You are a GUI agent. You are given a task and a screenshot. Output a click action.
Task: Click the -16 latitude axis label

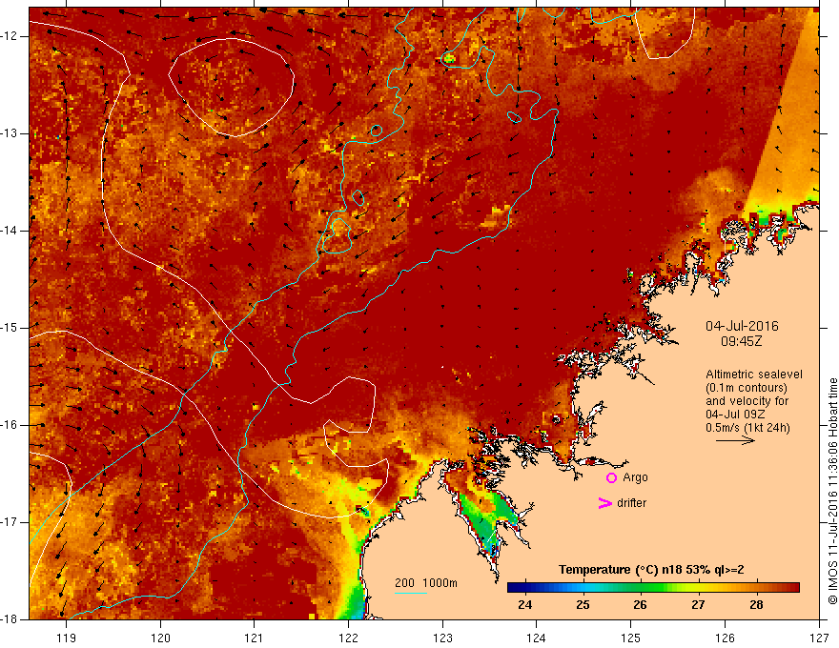10,424
